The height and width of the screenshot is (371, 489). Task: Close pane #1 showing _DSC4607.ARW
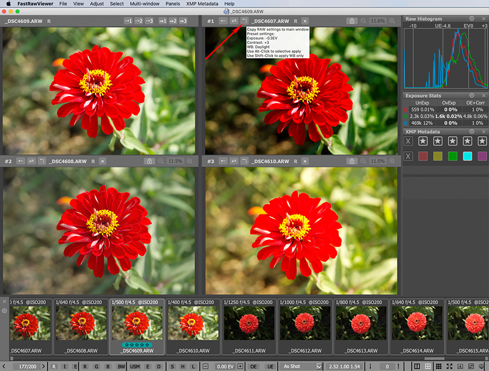click(305, 21)
